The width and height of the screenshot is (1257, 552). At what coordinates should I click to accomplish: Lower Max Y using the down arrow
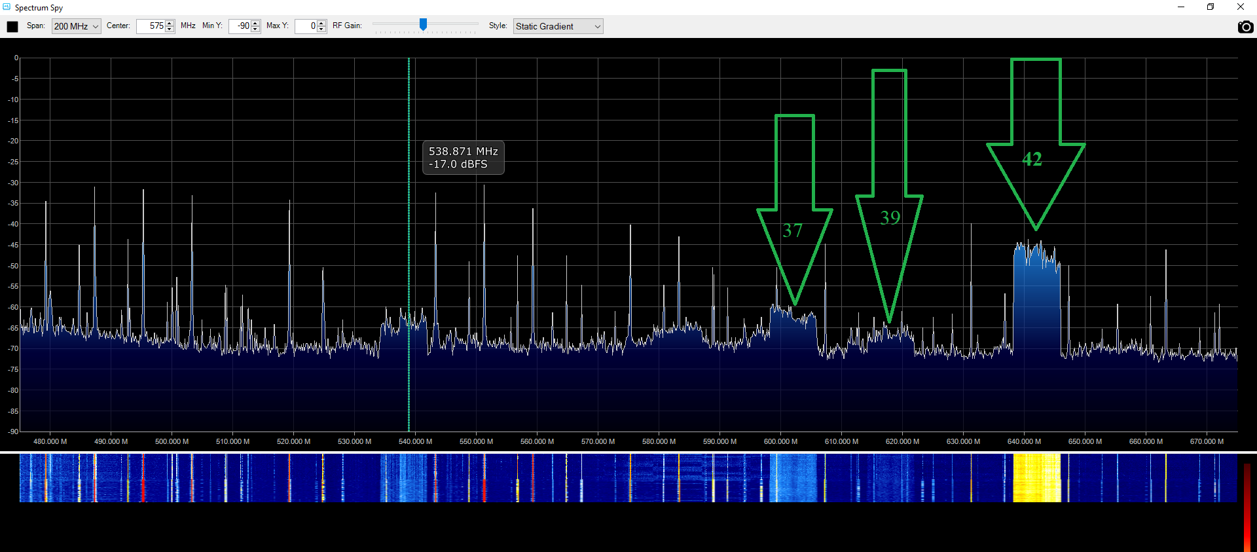tap(321, 29)
